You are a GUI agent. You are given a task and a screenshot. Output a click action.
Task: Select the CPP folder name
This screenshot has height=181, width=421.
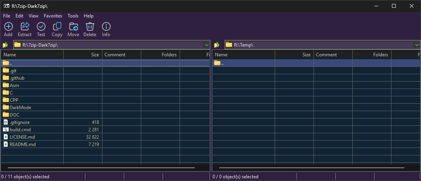(x=14, y=100)
